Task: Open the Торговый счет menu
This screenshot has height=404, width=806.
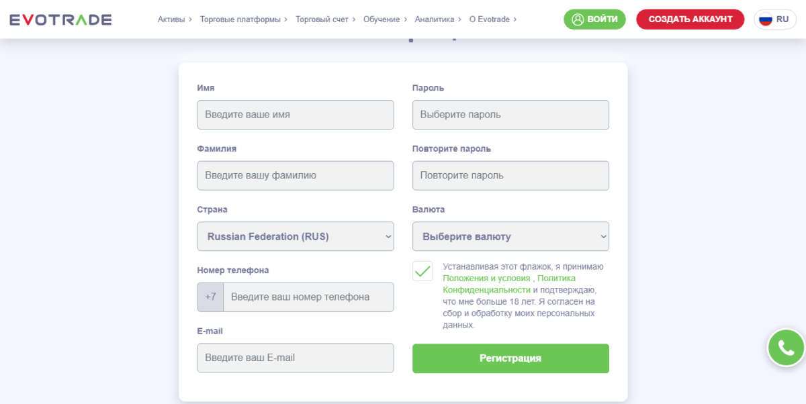Action: pos(325,19)
